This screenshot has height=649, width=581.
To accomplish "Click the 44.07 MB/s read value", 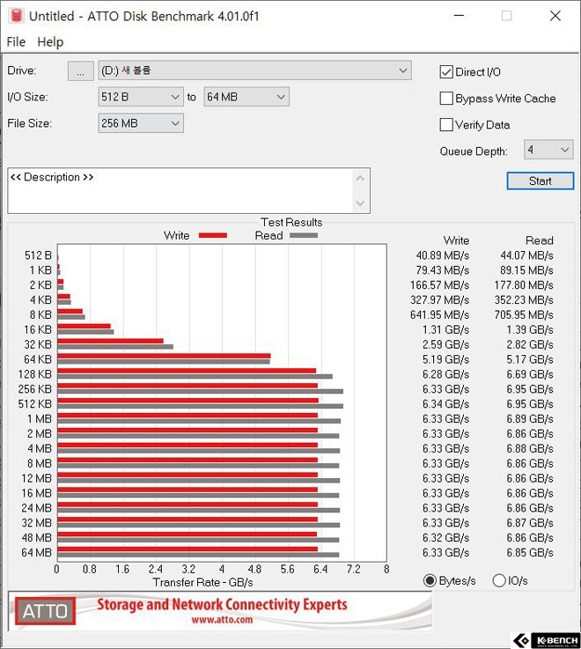I will (x=526, y=255).
